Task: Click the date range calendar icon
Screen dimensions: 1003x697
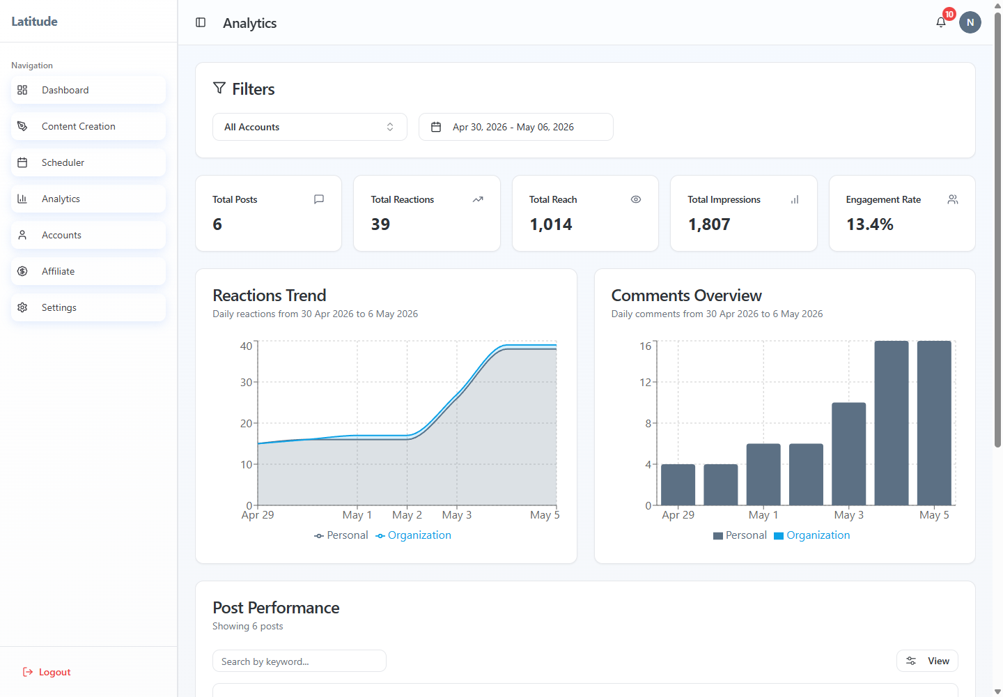Action: coord(436,127)
